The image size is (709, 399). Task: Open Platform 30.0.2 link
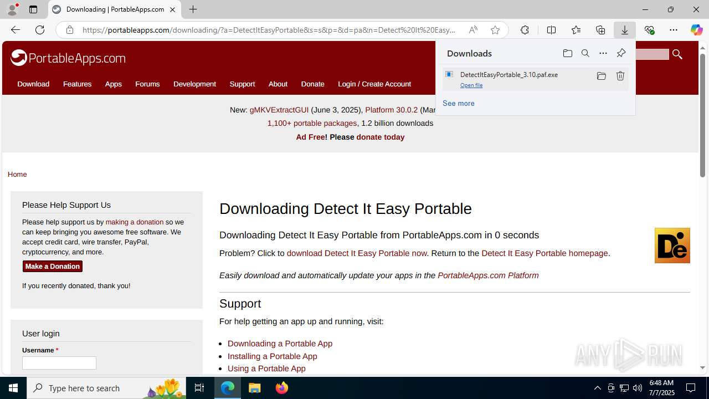[x=392, y=110]
